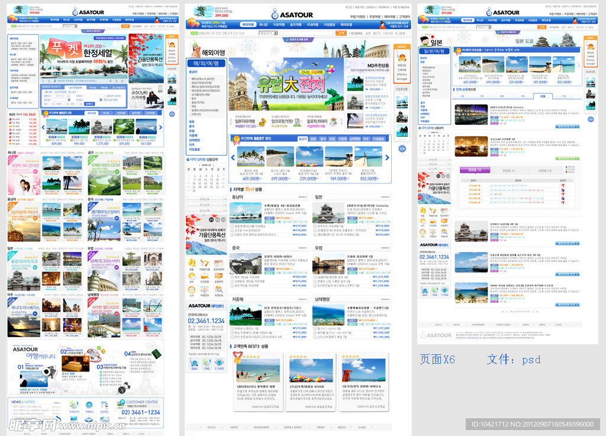This screenshot has height=436, width=606.
Task: Click the ASATOUR logo on the middle page
Action: click(x=293, y=14)
